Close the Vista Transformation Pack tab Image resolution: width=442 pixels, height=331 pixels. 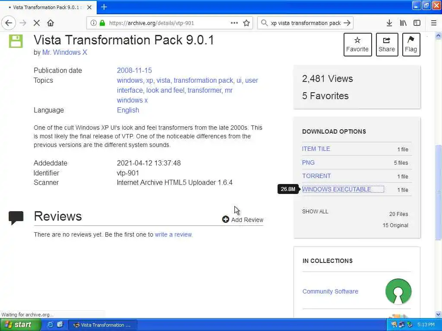tap(89, 7)
